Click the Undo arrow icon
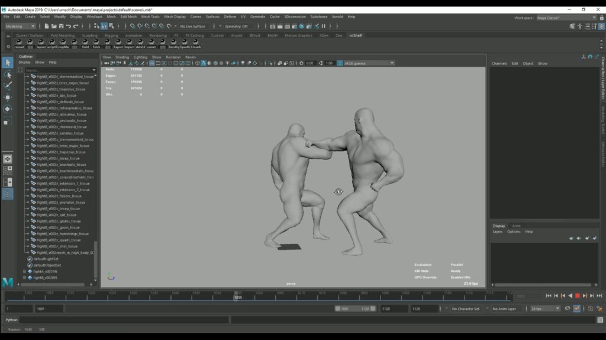Image resolution: width=606 pixels, height=340 pixels. pyautogui.click(x=69, y=26)
